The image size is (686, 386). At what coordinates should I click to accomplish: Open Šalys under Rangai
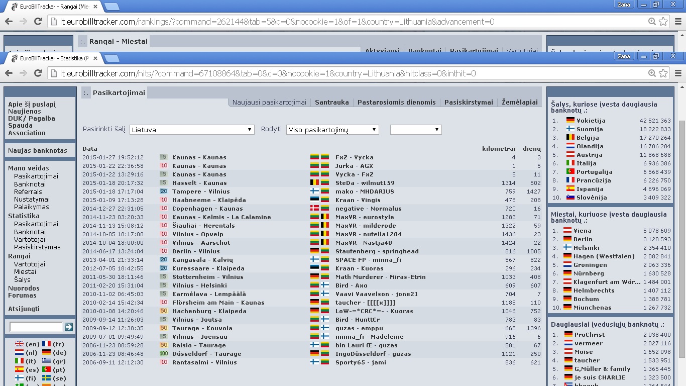22,279
